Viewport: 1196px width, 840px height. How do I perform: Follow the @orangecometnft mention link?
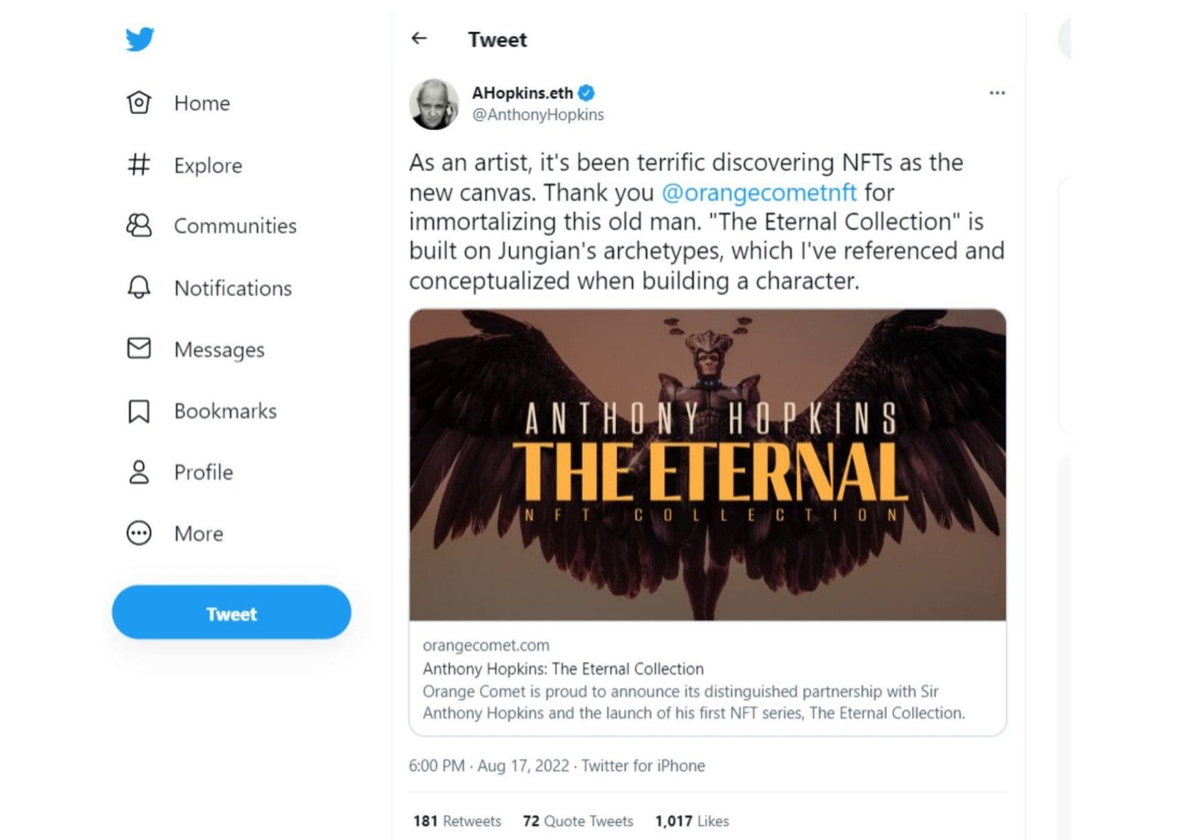click(x=759, y=193)
